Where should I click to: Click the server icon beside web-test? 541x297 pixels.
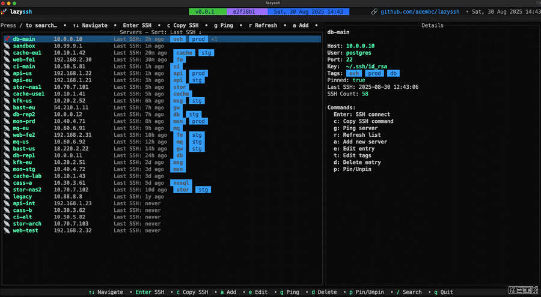pyautogui.click(x=7, y=230)
